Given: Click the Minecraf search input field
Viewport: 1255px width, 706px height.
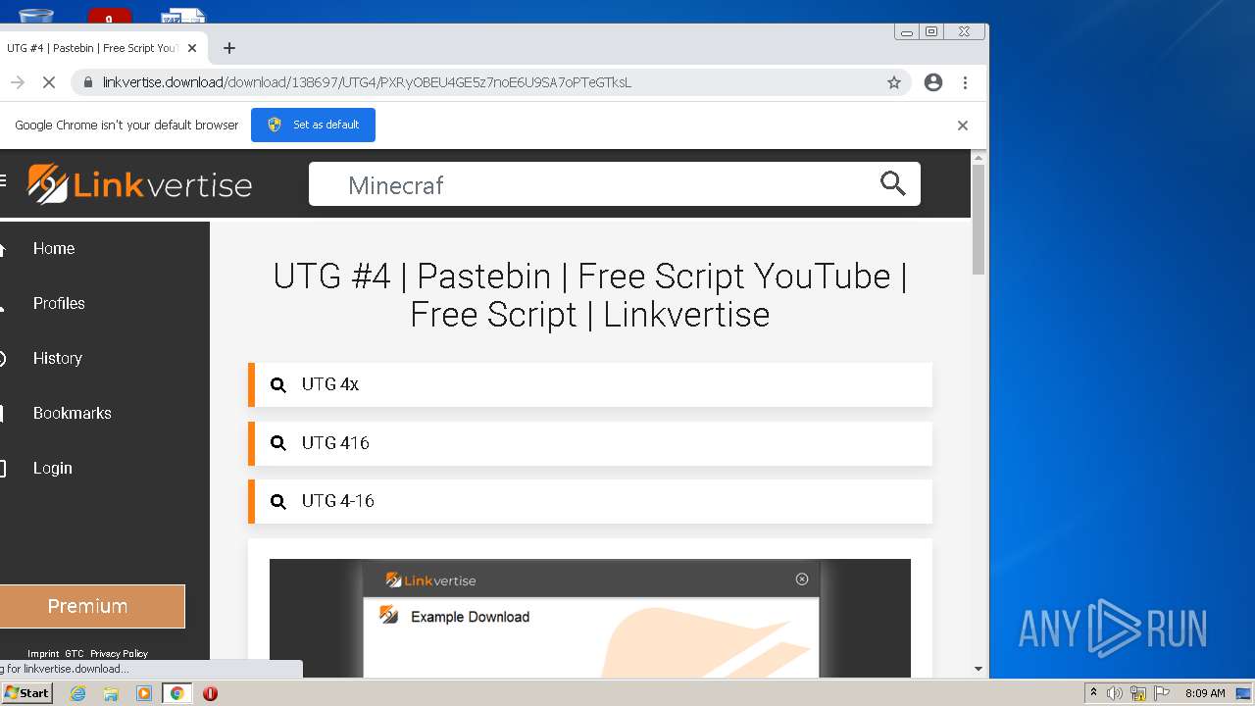Looking at the screenshot, I should click(615, 184).
